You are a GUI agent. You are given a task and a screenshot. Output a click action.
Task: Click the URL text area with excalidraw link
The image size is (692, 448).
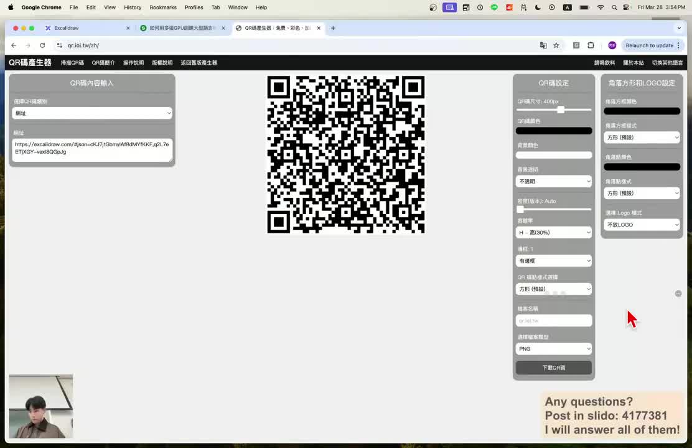[92, 151]
